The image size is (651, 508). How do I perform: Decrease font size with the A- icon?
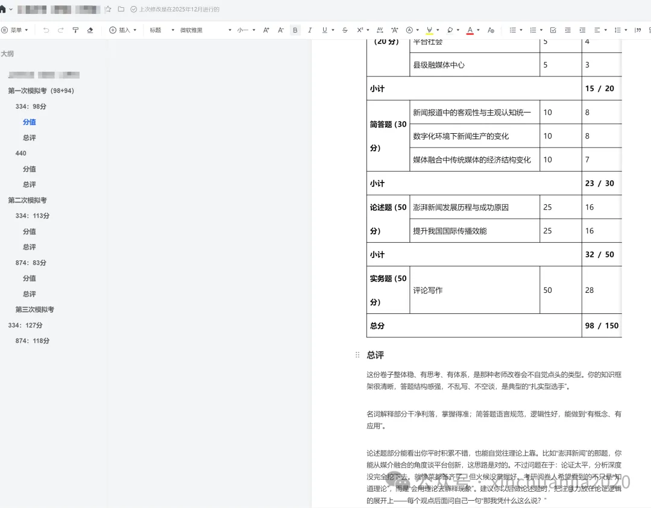[281, 30]
